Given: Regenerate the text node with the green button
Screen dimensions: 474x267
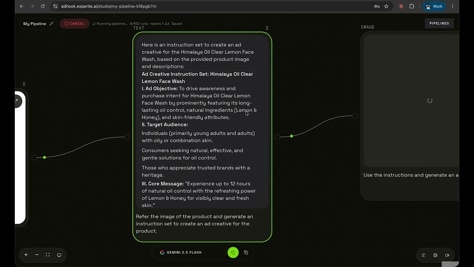Looking at the screenshot, I should 233,253.
